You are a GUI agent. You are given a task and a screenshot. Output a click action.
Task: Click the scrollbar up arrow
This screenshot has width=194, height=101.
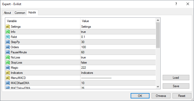point(158,20)
